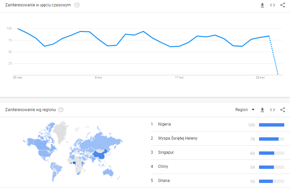Share the interest by region card
Image resolution: width=290 pixels, height=188 pixels.
(x=283, y=110)
